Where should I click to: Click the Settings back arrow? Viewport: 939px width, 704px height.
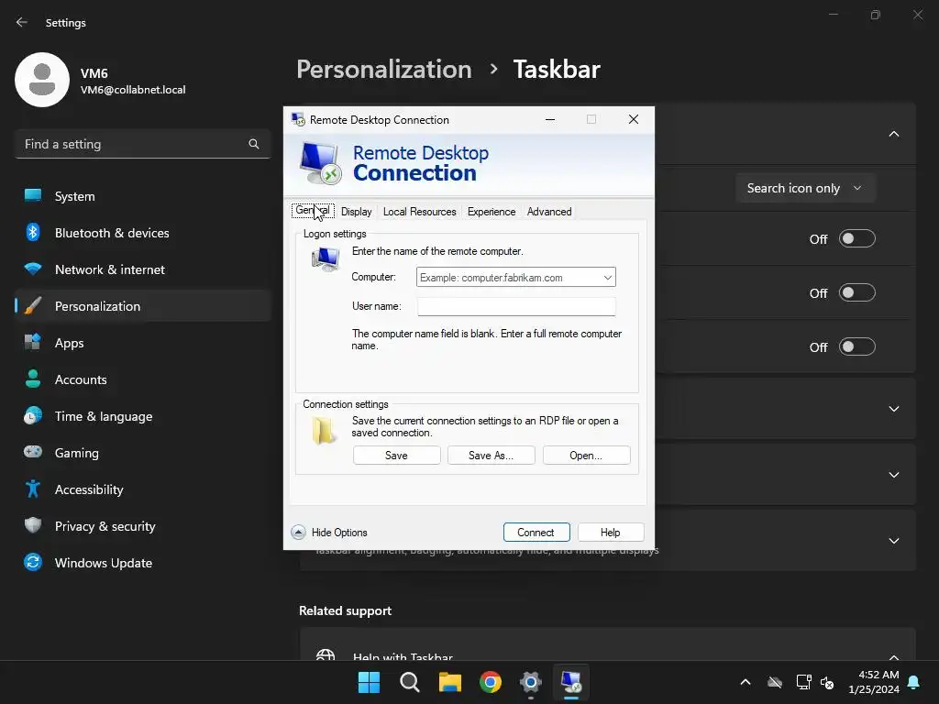(22, 22)
